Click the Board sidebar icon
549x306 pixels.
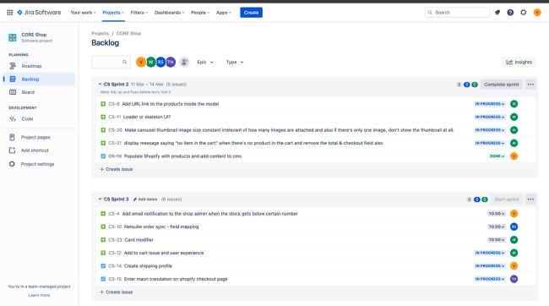click(x=13, y=92)
